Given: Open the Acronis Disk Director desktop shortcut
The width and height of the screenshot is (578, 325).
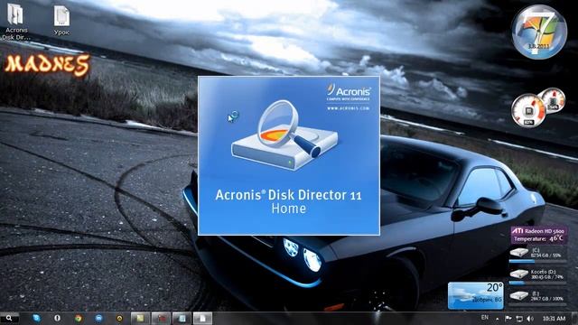Looking at the screenshot, I should pyautogui.click(x=16, y=21).
